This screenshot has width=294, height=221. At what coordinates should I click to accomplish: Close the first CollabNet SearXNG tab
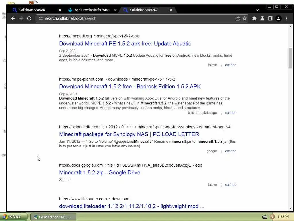click(60, 10)
